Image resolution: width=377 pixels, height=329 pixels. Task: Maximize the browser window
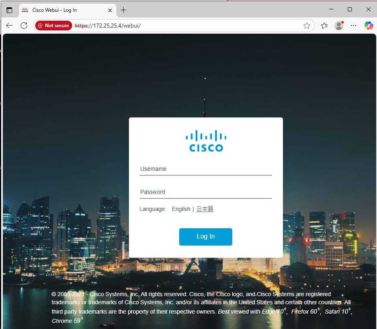pos(350,9)
